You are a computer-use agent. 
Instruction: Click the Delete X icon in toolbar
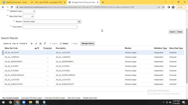point(41,43)
